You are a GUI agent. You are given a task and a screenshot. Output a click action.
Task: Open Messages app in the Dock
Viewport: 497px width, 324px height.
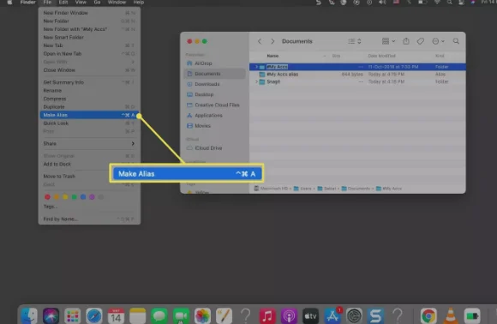click(159, 315)
